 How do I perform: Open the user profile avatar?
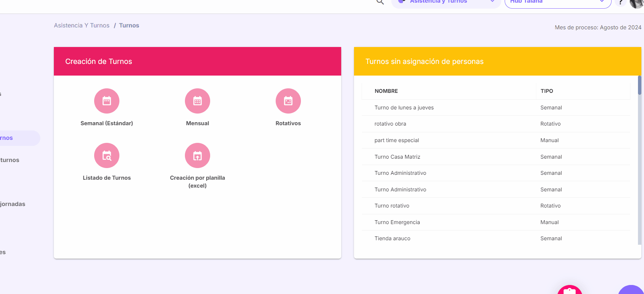[x=637, y=3]
